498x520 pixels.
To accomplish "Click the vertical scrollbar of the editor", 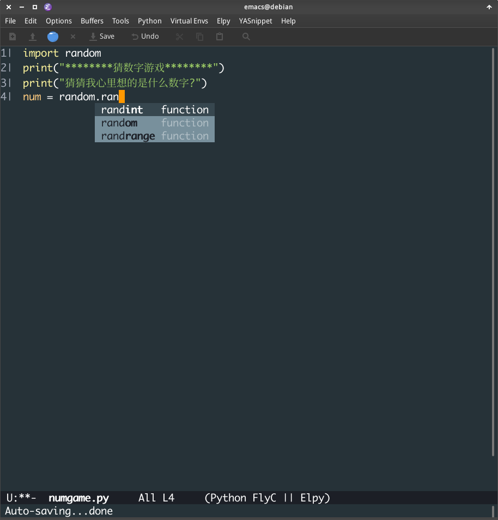I will (493, 252).
